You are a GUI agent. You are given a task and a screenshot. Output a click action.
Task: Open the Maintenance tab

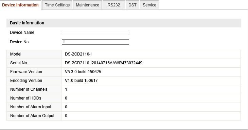tap(87, 5)
